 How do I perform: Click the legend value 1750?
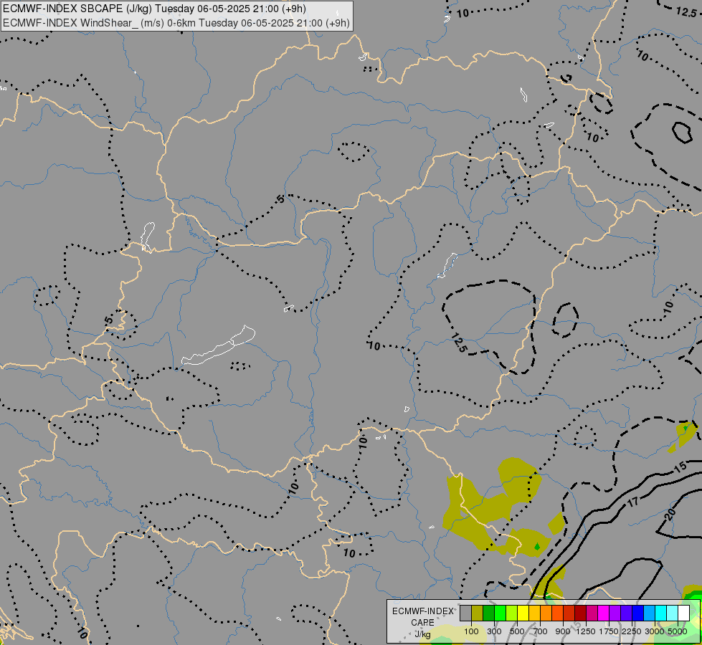click(609, 631)
